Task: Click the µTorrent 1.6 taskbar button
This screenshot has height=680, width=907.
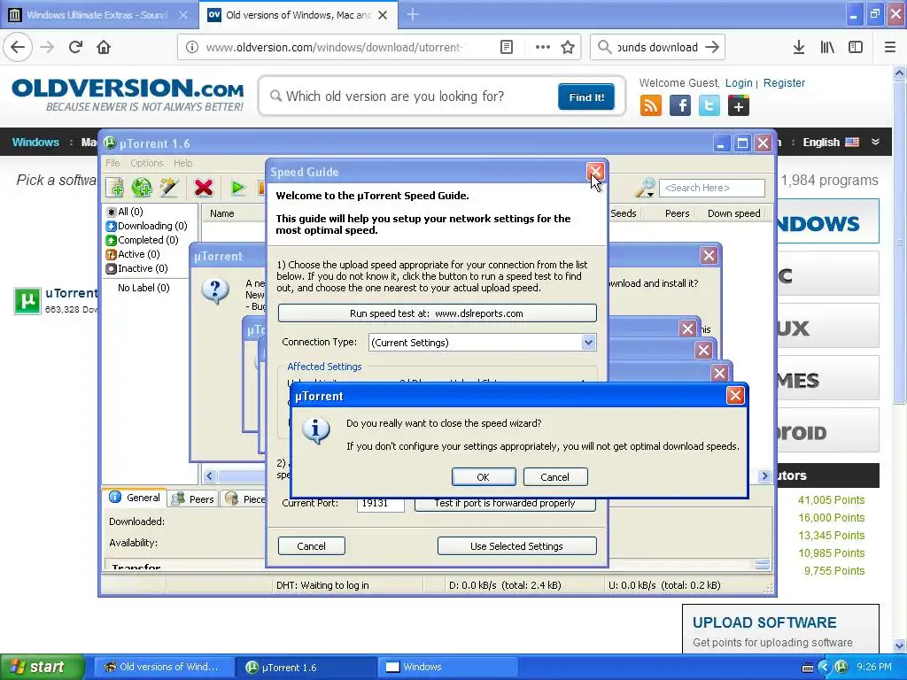Action: pyautogui.click(x=306, y=668)
